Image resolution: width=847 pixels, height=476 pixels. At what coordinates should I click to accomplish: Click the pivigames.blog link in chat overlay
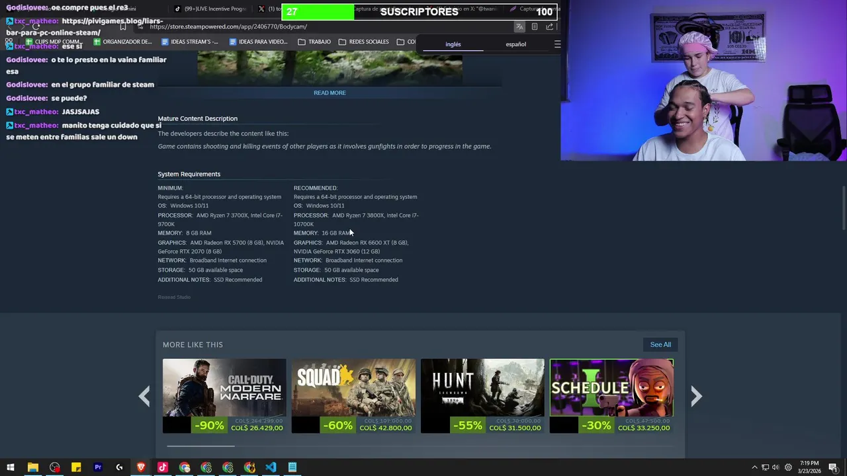pyautogui.click(x=85, y=26)
